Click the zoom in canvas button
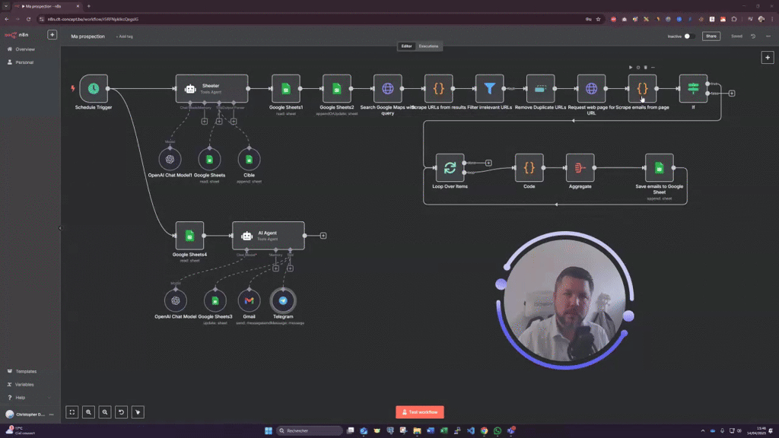This screenshot has height=438, width=779. pos(88,412)
